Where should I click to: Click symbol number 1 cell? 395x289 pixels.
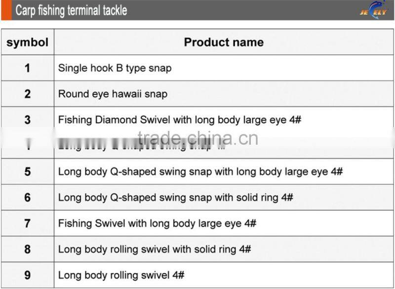pyautogui.click(x=28, y=68)
